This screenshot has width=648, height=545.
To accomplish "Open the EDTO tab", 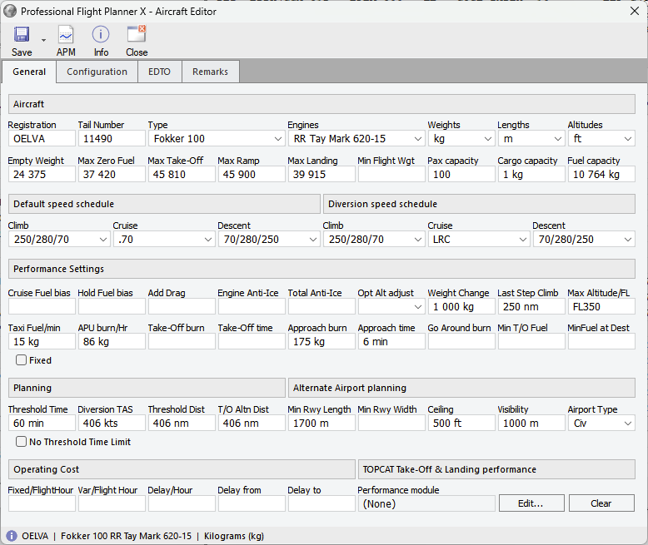I will point(160,72).
